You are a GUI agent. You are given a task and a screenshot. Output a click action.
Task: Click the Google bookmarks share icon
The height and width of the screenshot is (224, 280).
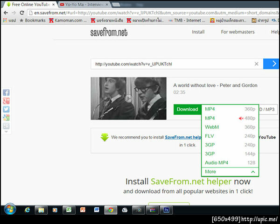[x=6, y=118]
